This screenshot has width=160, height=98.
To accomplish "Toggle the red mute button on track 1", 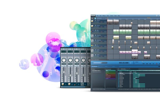I will click(102, 22).
